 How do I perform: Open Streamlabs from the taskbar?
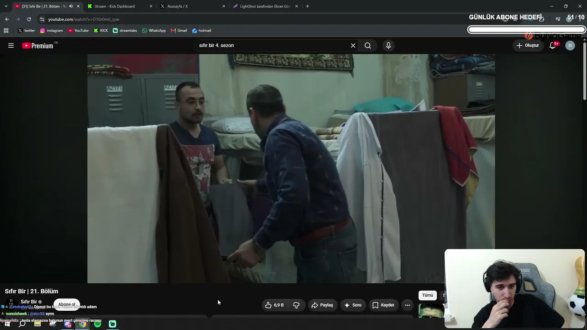112,324
